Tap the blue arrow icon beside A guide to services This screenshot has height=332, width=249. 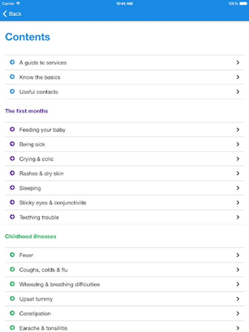[x=12, y=63]
